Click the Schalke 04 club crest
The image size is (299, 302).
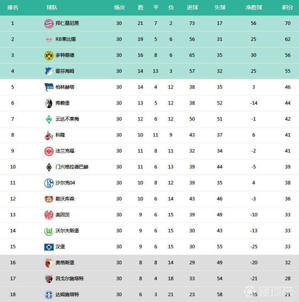pyautogui.click(x=49, y=183)
